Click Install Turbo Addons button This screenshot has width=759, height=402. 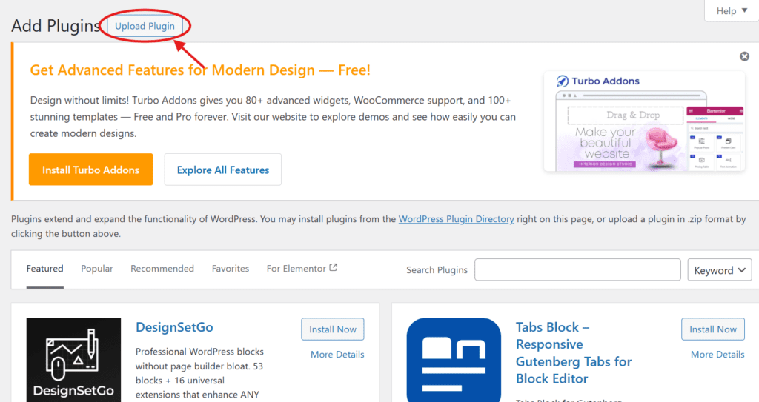(x=91, y=170)
